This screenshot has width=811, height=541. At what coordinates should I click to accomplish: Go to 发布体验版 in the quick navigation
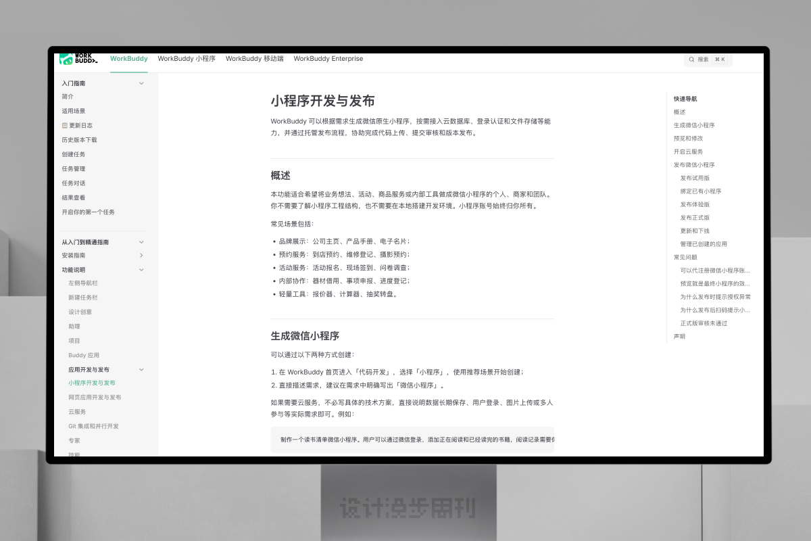[x=695, y=204]
